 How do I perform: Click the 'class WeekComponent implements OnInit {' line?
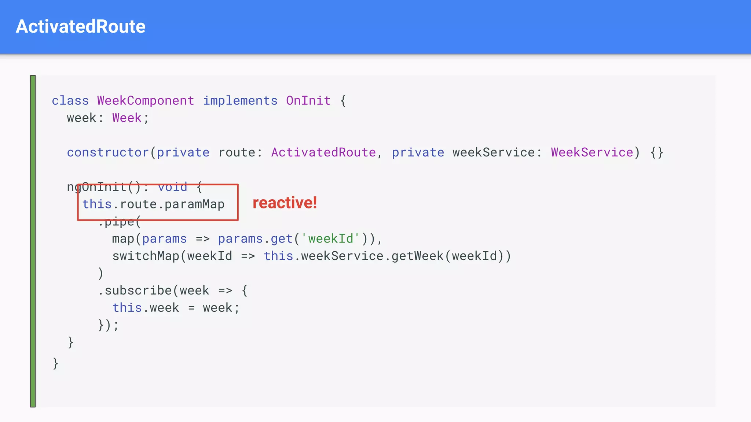[x=199, y=101]
